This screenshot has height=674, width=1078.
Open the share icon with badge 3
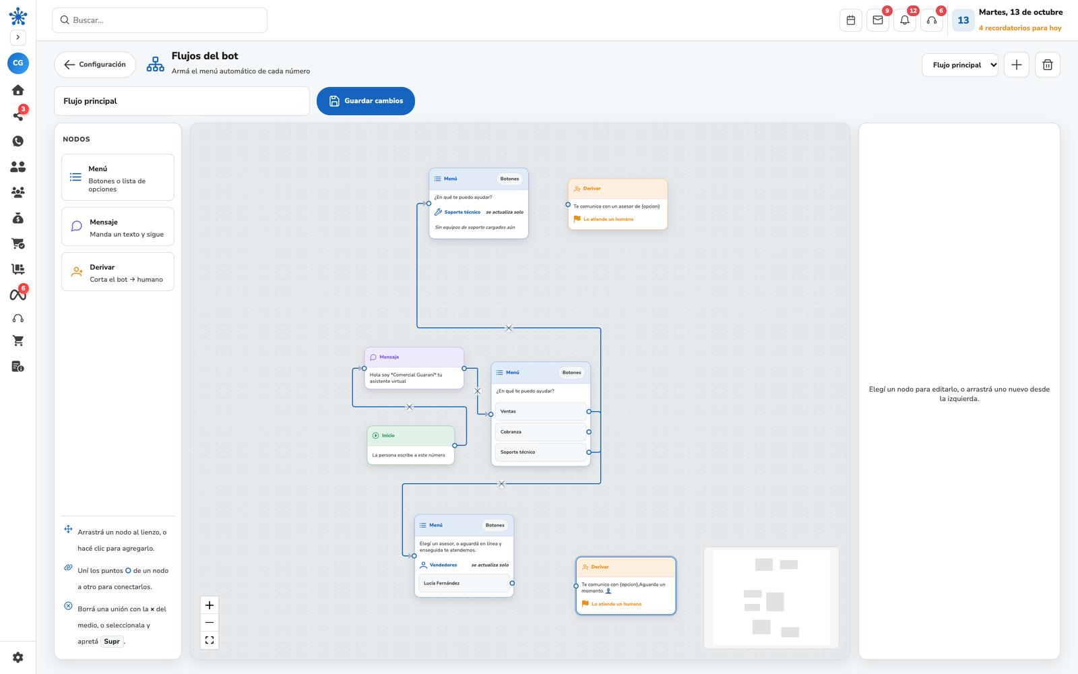18,115
